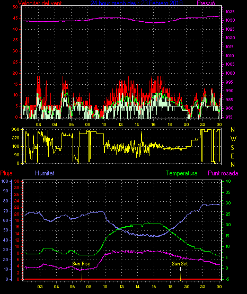
Task: Click the compass letter E
Action: click(232, 156)
